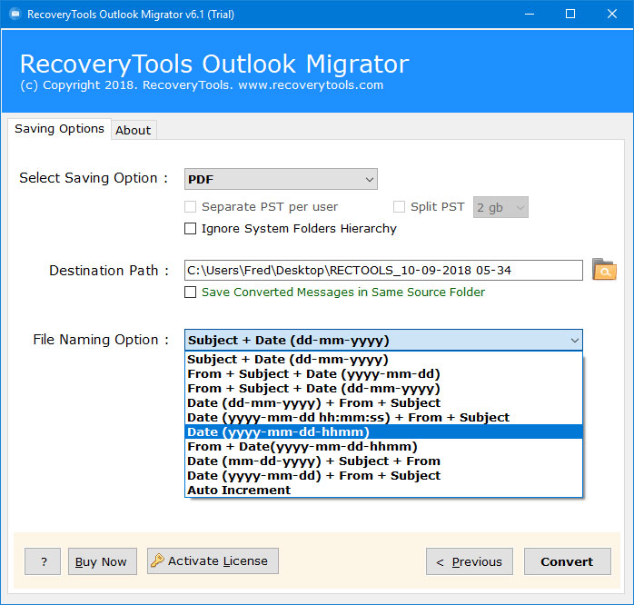Click the Activate License button
The height and width of the screenshot is (605, 634).
click(213, 560)
